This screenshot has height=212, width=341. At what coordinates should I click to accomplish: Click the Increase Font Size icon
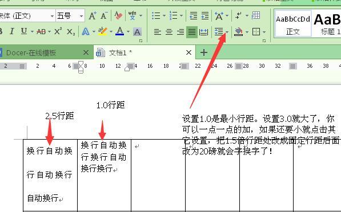[x=93, y=15]
